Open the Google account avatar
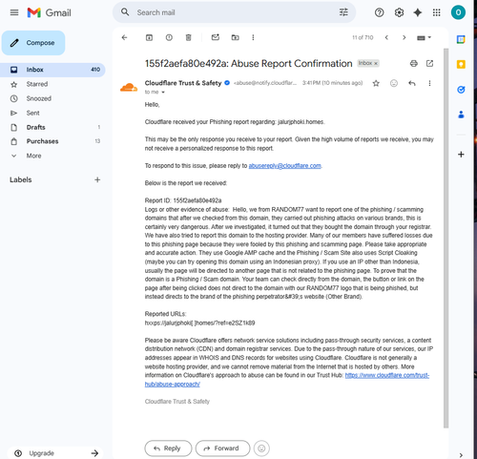This screenshot has height=459, width=477. [x=458, y=12]
